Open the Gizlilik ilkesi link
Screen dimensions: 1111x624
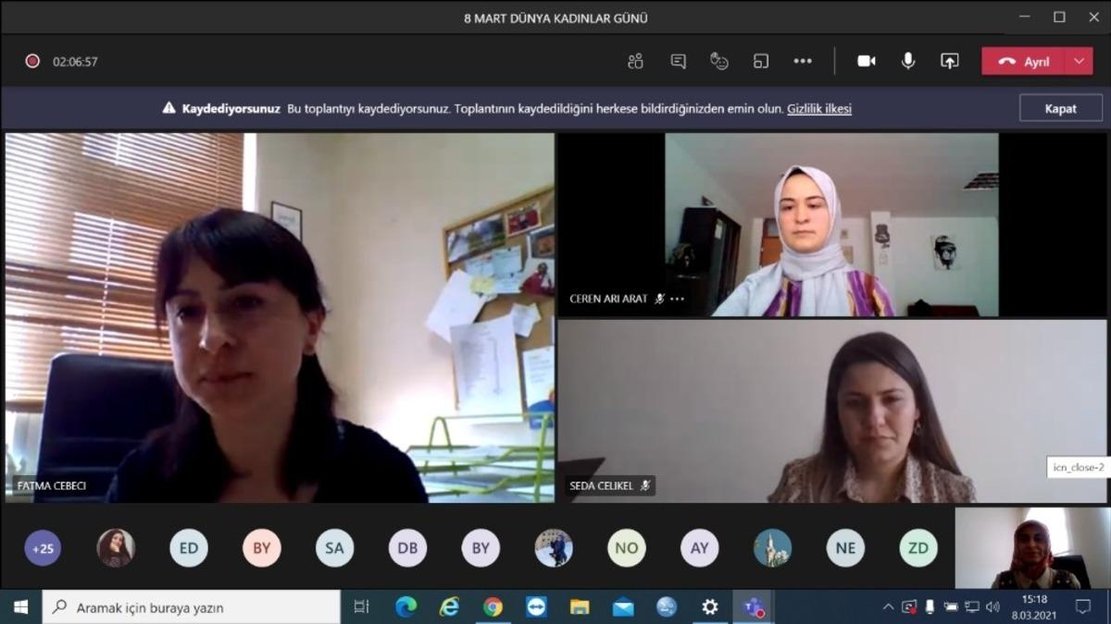tap(818, 108)
